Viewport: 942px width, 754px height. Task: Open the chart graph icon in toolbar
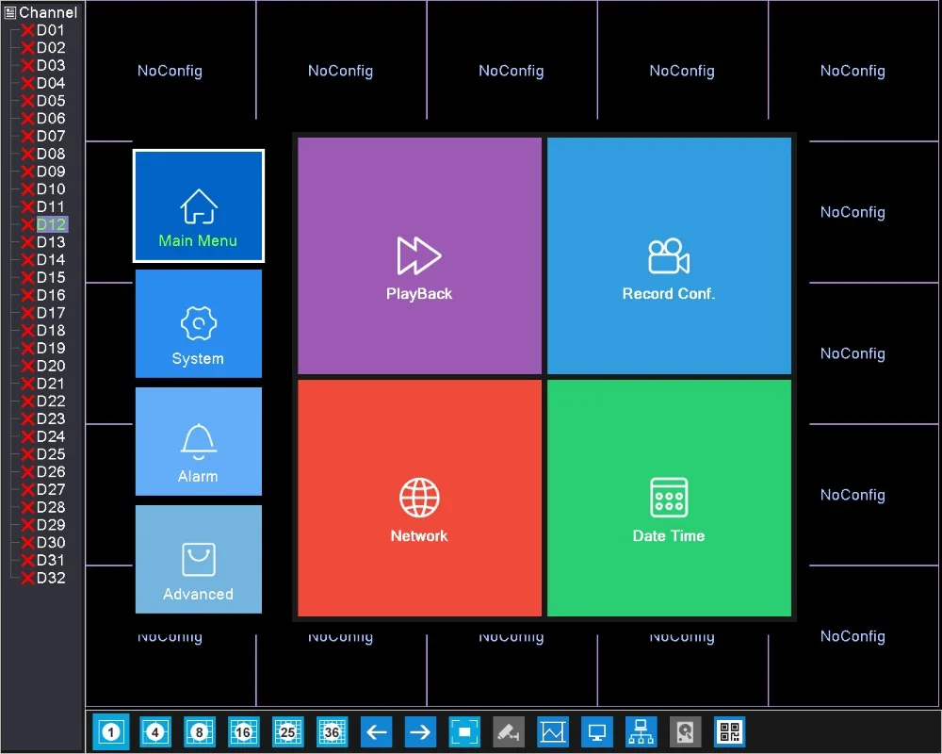(553, 731)
